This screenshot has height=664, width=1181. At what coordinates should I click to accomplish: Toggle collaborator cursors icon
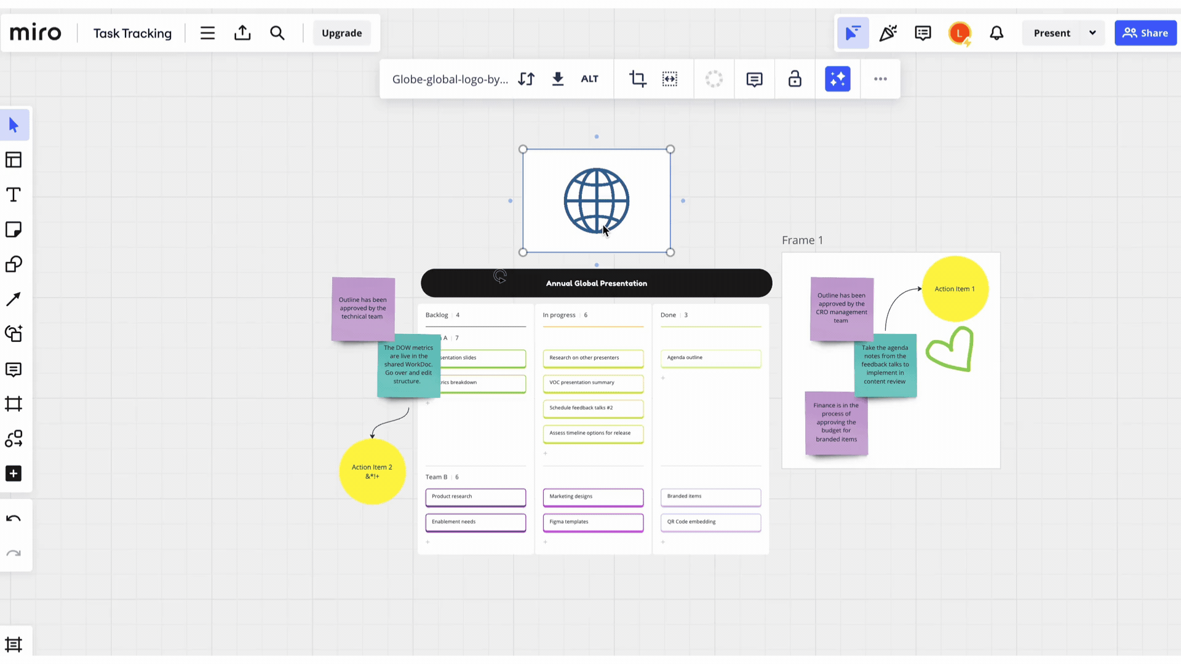(853, 33)
